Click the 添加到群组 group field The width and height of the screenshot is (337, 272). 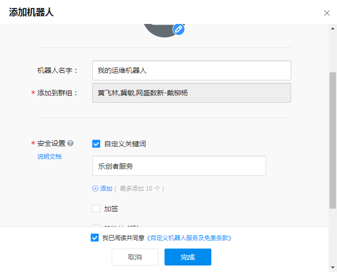191,93
